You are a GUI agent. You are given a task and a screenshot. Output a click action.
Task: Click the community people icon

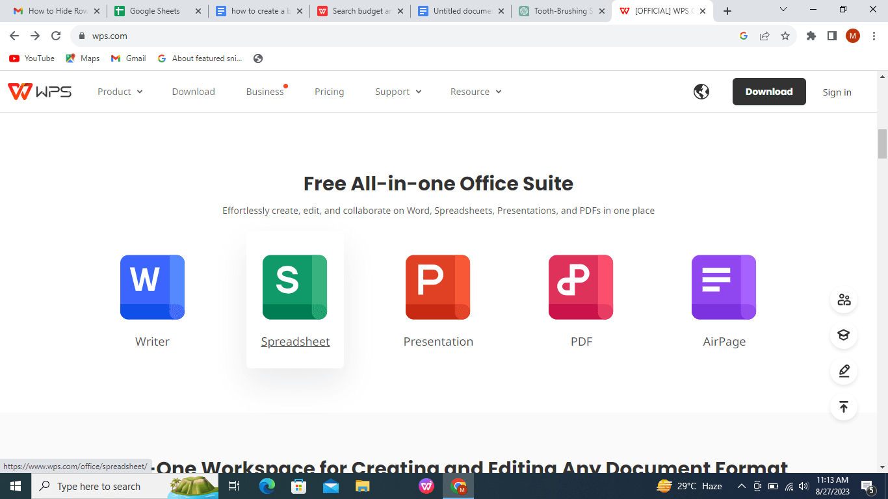pyautogui.click(x=843, y=300)
